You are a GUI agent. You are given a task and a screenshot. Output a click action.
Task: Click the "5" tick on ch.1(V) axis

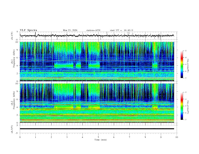pyautogui.click(x=18, y=32)
